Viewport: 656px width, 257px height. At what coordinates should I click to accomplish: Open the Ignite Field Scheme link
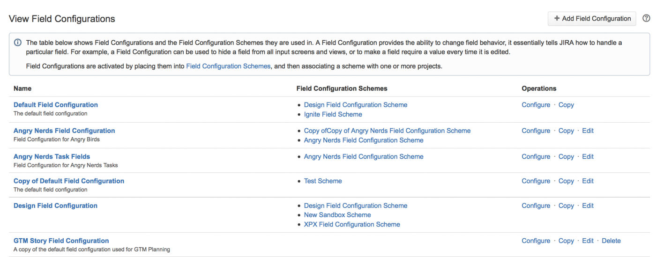point(333,114)
